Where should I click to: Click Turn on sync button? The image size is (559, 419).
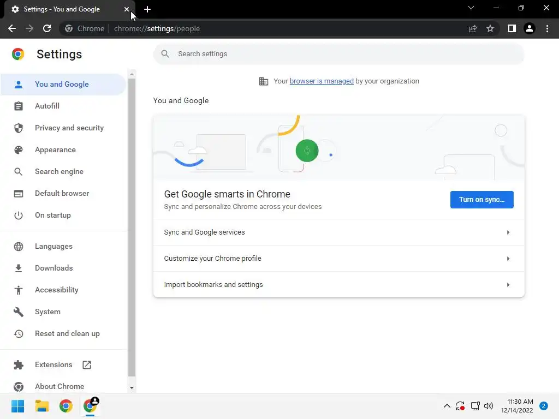click(481, 200)
